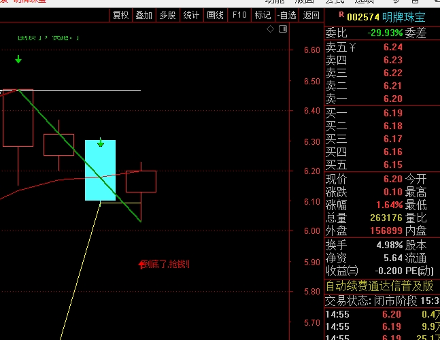Click the 标记 mark button
Screen dimensions: 440x340
tap(263, 15)
